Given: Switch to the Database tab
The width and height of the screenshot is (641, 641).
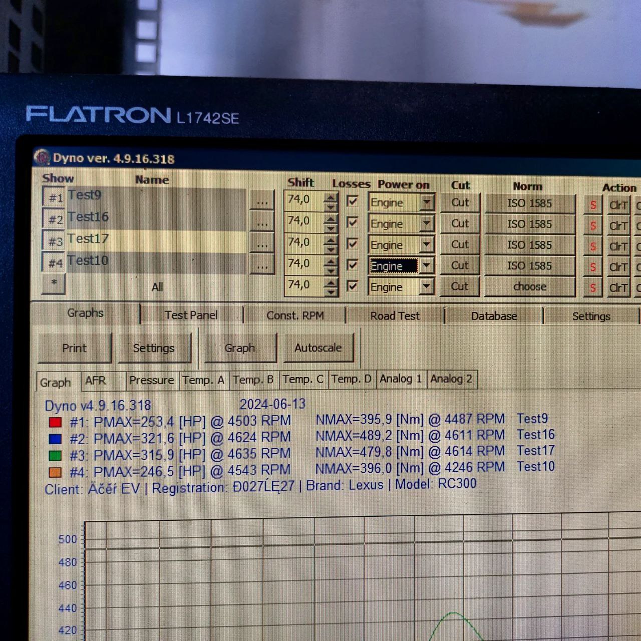Looking at the screenshot, I should 494,316.
